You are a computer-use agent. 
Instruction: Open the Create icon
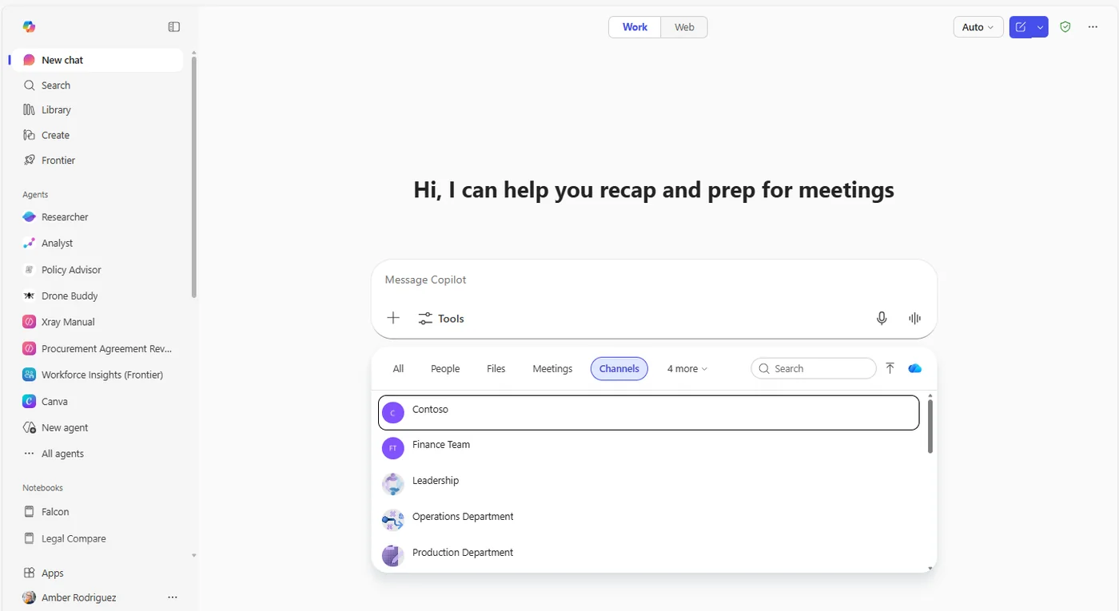(x=30, y=135)
